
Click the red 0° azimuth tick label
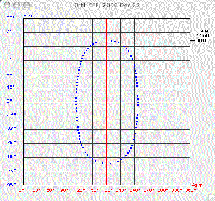coord(21,190)
